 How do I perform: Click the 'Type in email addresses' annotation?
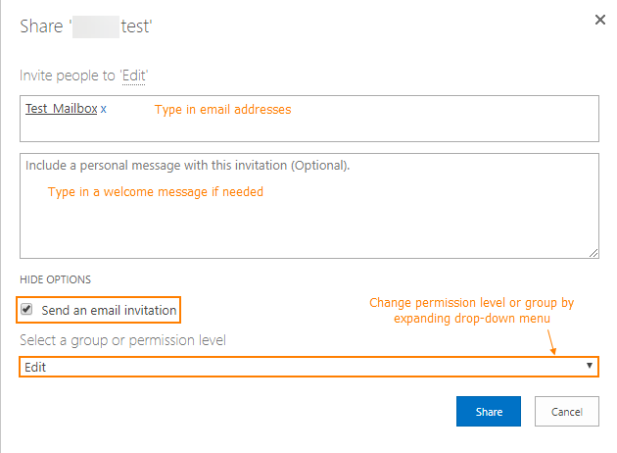[x=222, y=110]
